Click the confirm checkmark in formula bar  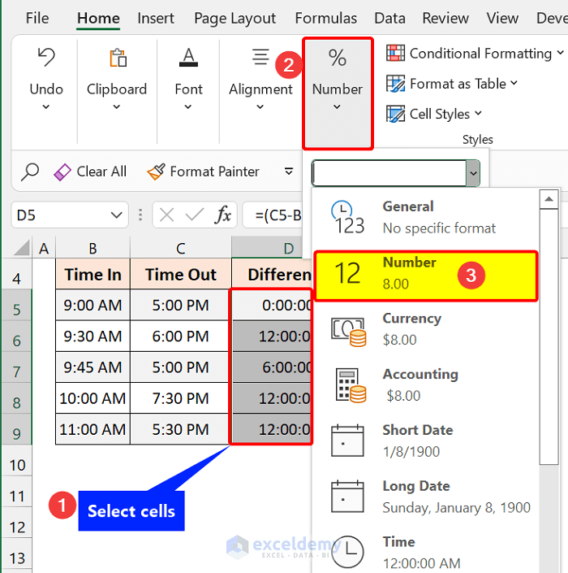pyautogui.click(x=195, y=215)
